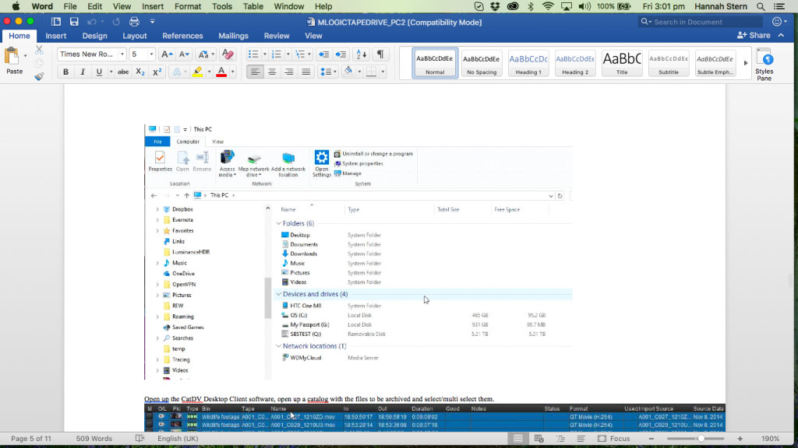Change the English (UK) proofing language
Image resolution: width=798 pixels, height=448 pixels.
[x=178, y=439]
